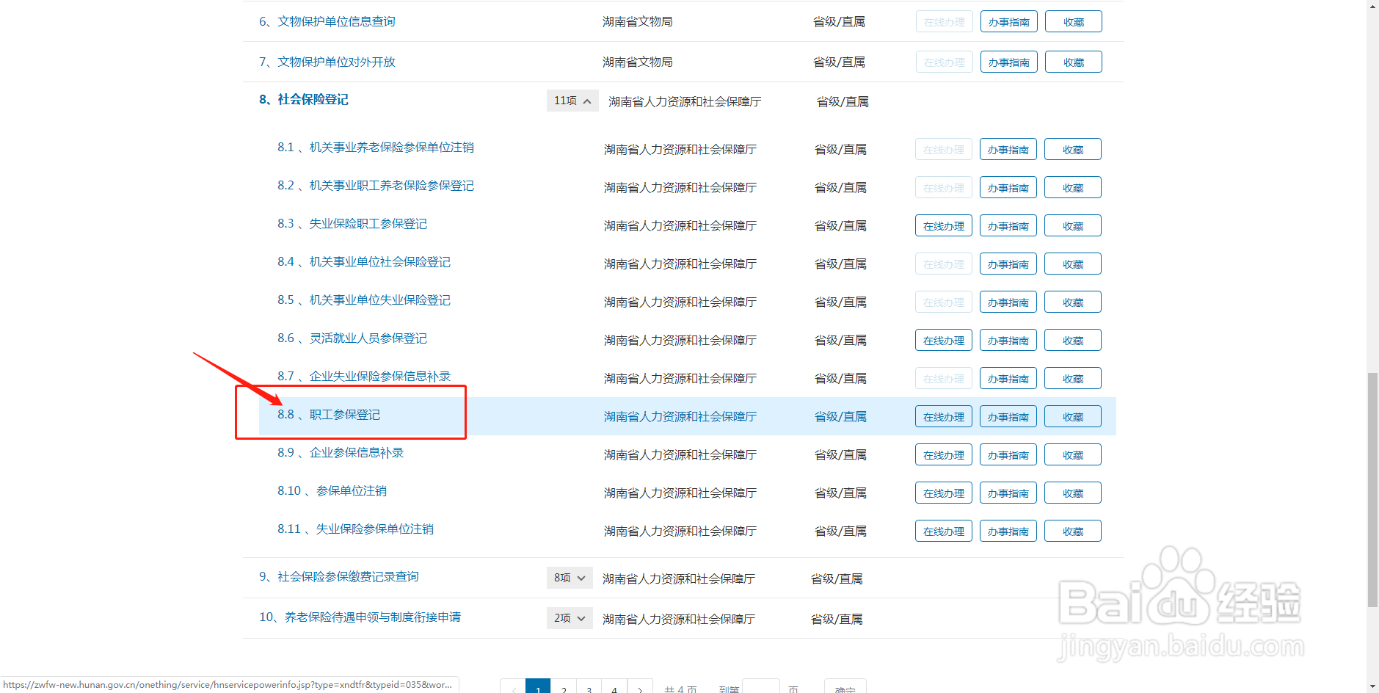Click 收藏 for 8.4 机关事业单位社会保险登记
The height and width of the screenshot is (693, 1379).
[x=1073, y=264]
